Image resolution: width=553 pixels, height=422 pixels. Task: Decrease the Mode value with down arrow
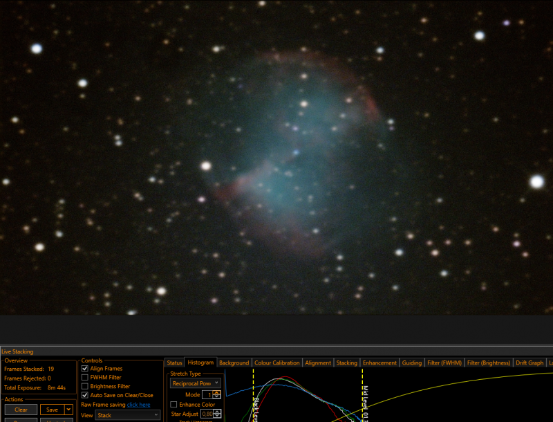point(217,396)
